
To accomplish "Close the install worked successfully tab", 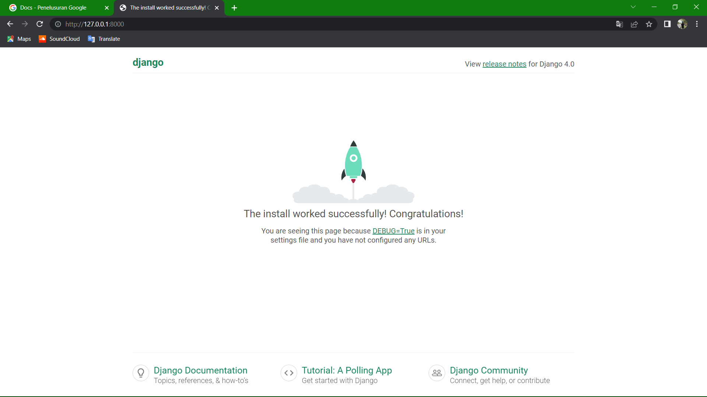I will coord(217,8).
